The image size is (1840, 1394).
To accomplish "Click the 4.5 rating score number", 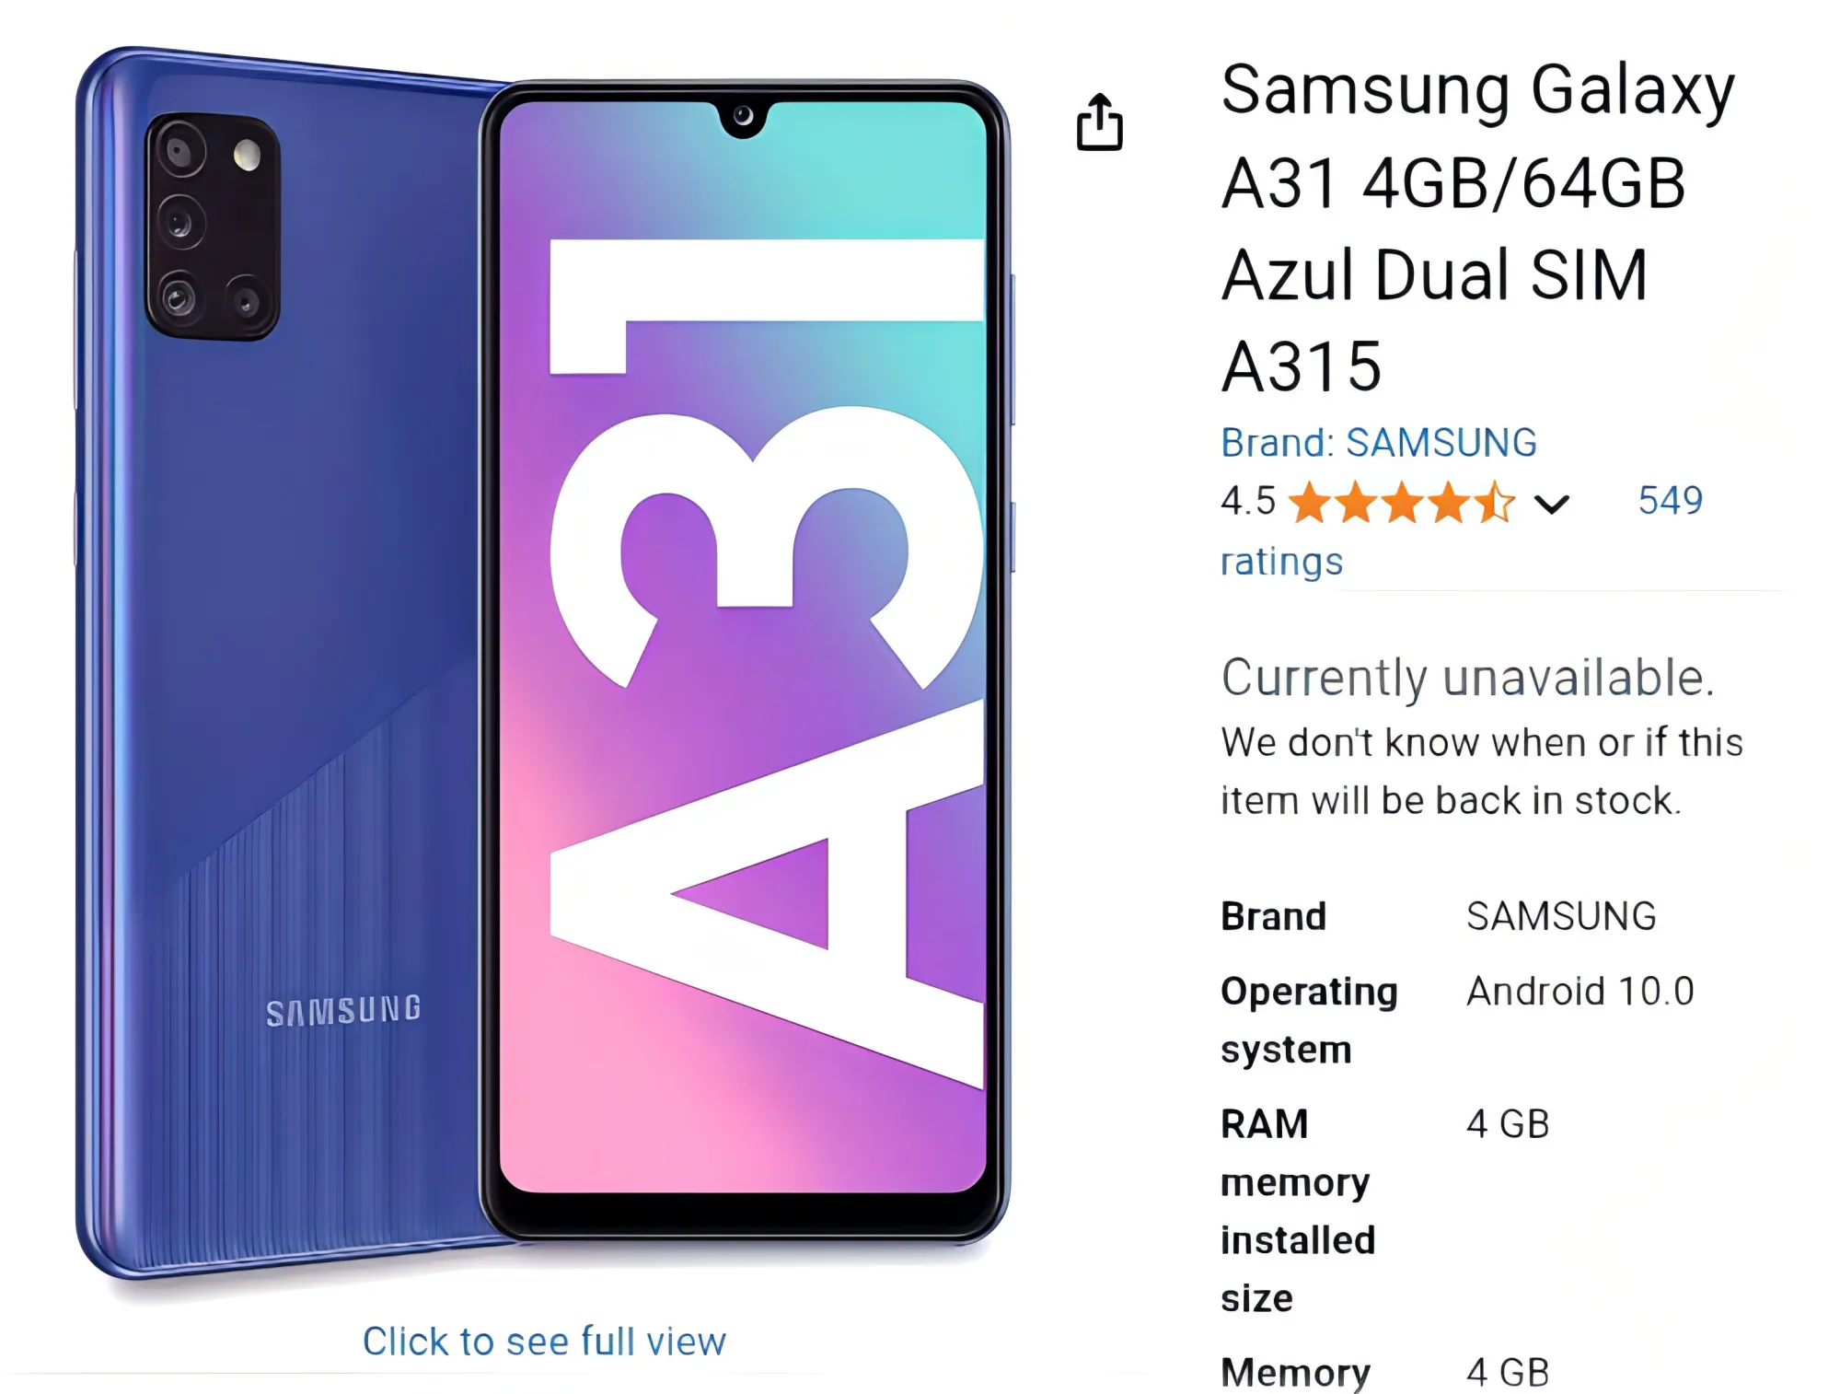I will point(1248,502).
